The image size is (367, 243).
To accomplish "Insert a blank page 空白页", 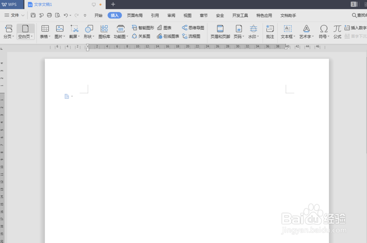I will (24, 32).
